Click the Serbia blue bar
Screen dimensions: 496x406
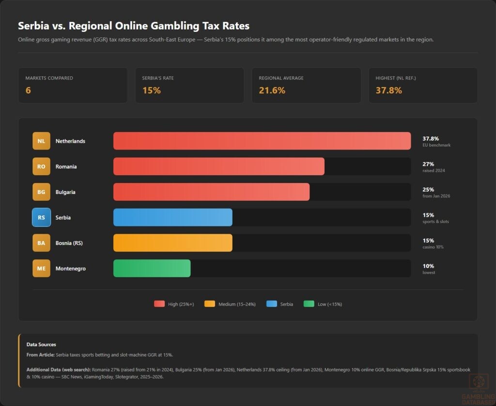click(173, 217)
